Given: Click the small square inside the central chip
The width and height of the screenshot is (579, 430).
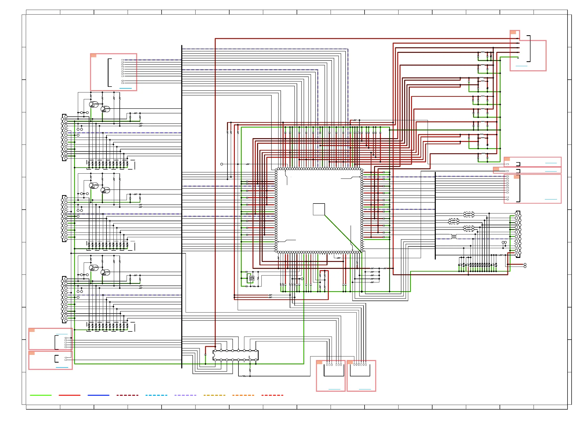Looking at the screenshot, I should (319, 209).
